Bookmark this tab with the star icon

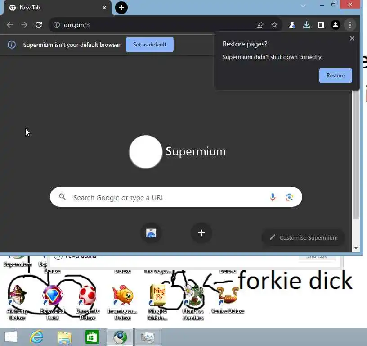274,25
